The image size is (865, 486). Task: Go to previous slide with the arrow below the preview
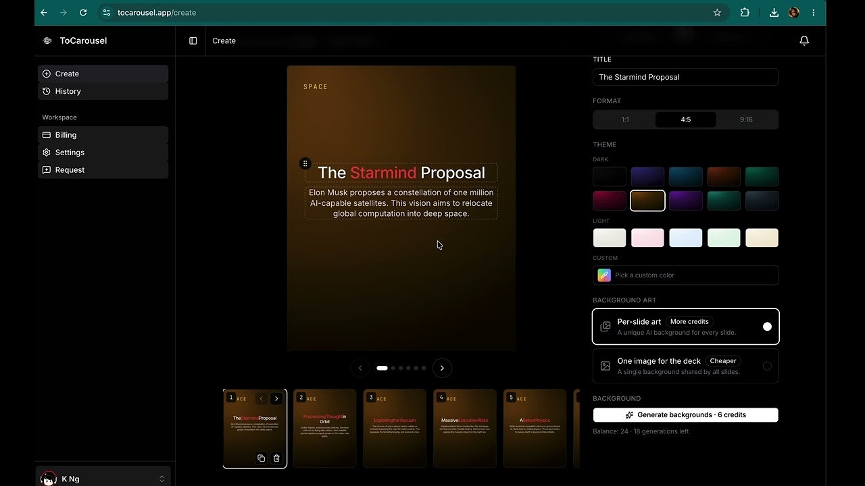tap(360, 368)
